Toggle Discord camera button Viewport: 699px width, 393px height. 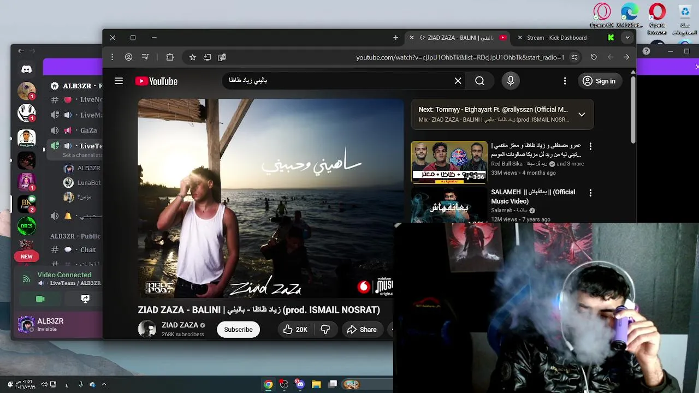[x=40, y=299]
